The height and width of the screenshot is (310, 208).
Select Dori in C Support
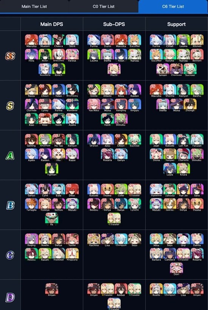point(176,269)
